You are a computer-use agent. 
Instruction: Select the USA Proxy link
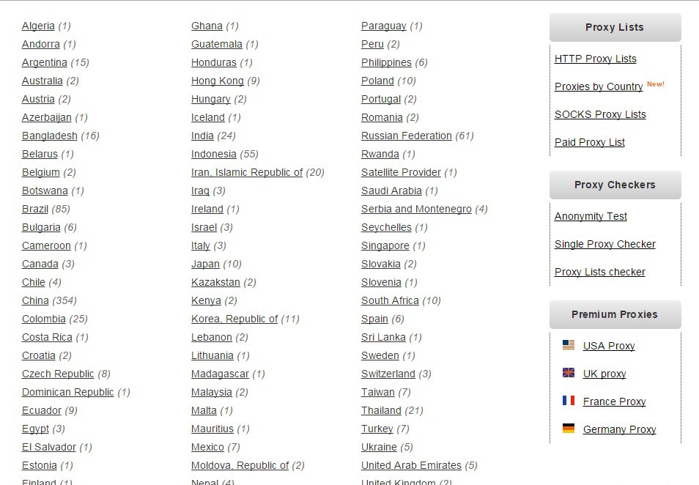[x=608, y=346]
